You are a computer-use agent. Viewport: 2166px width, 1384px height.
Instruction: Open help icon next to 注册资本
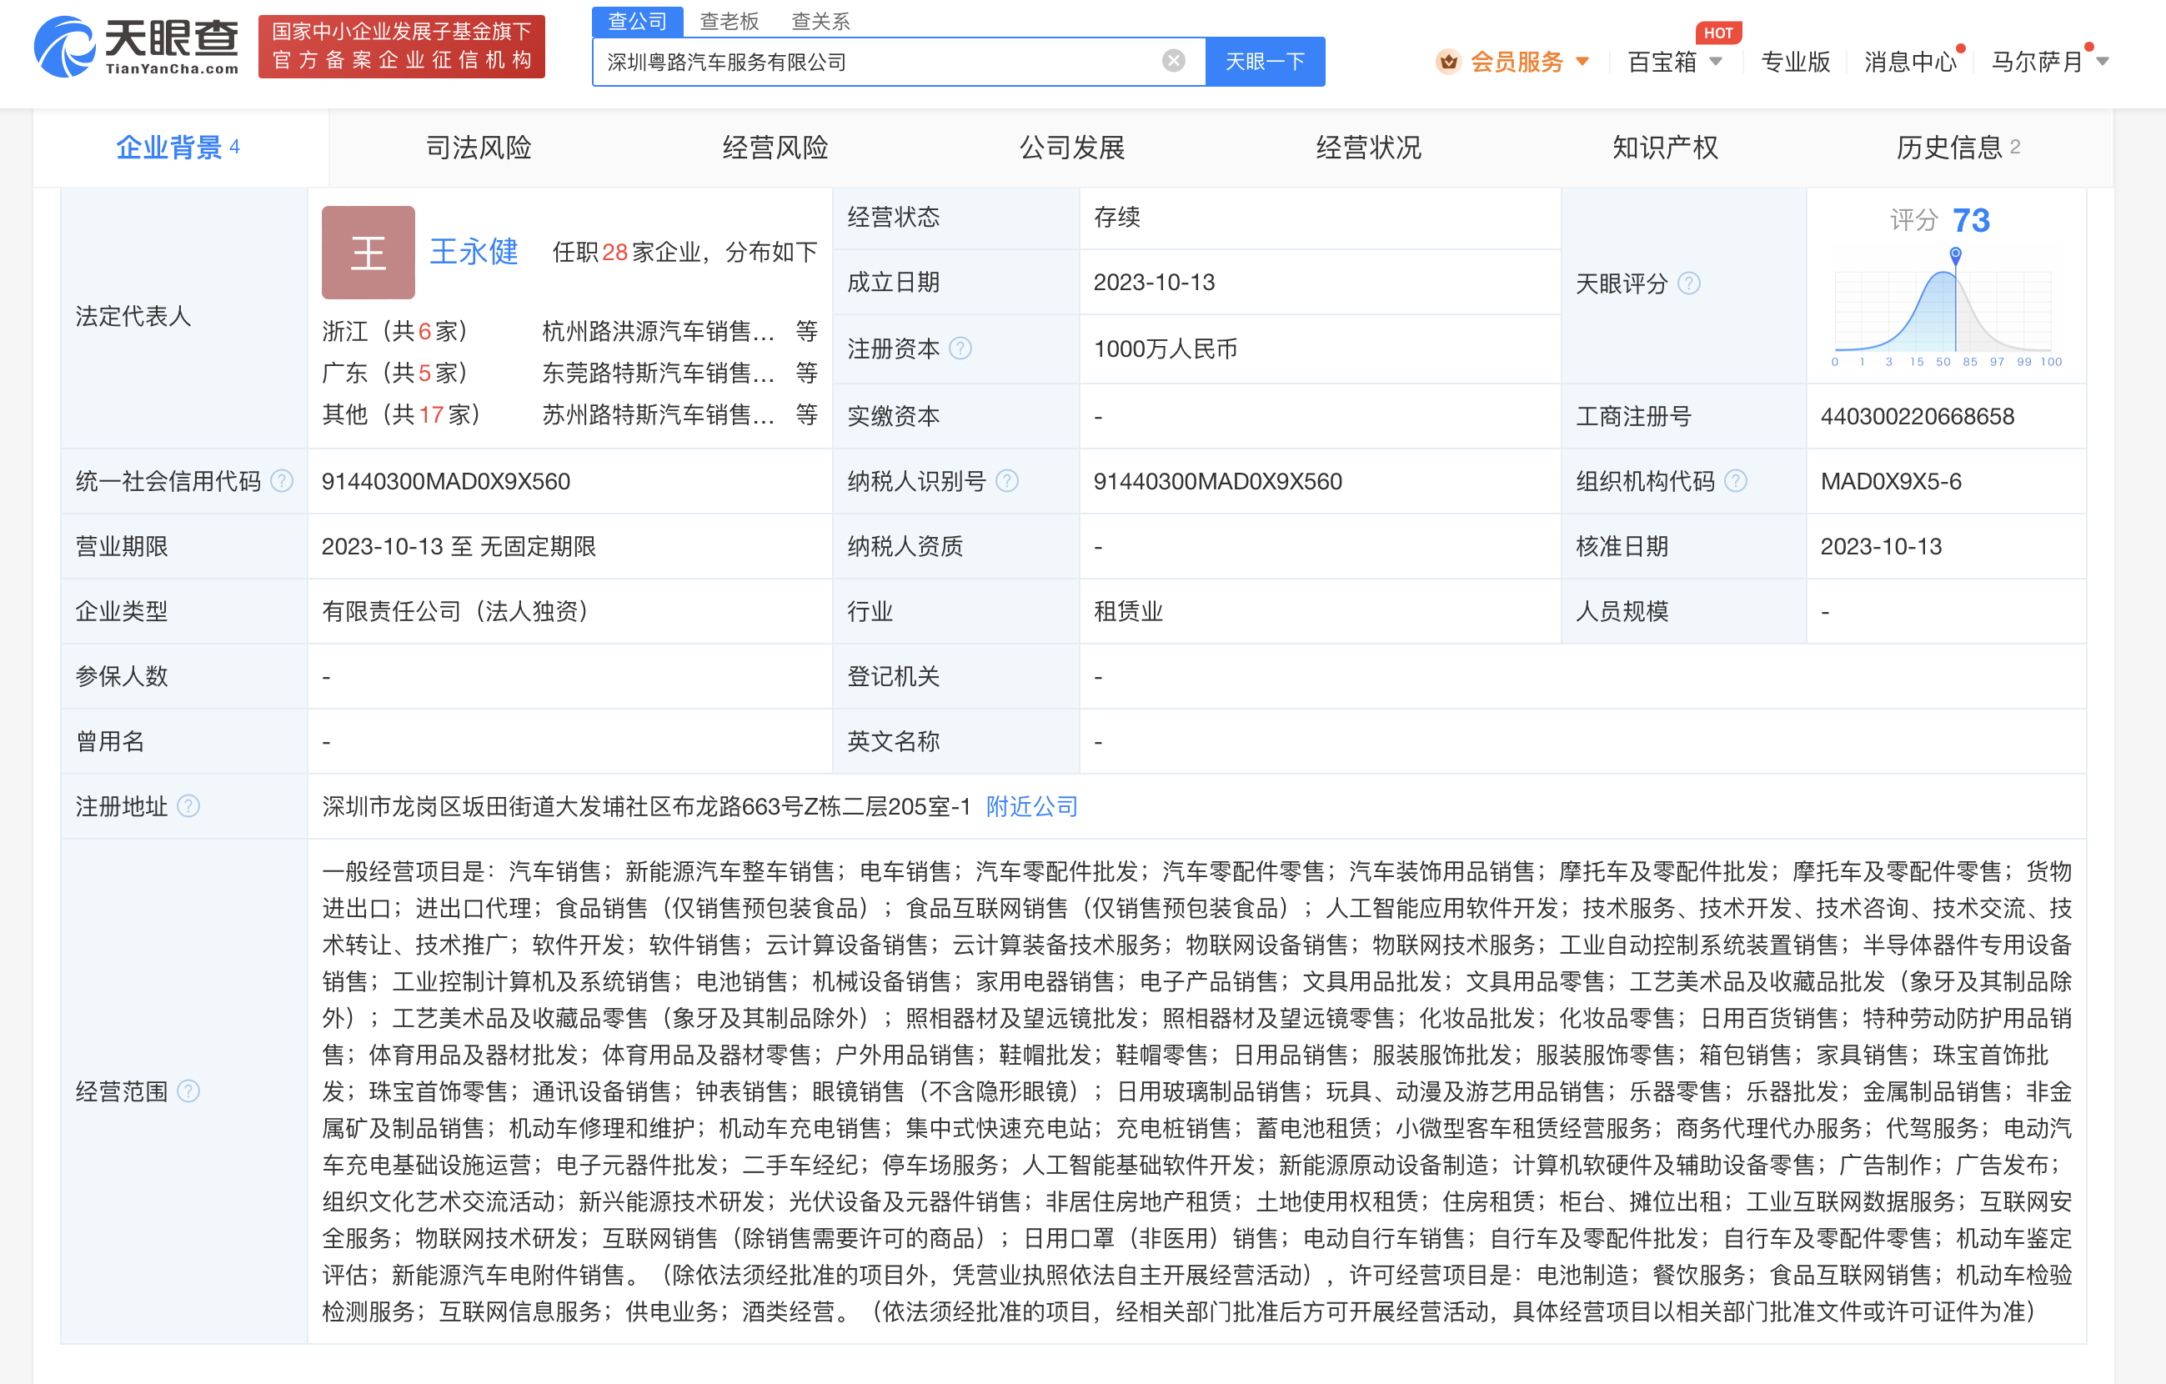[x=960, y=348]
